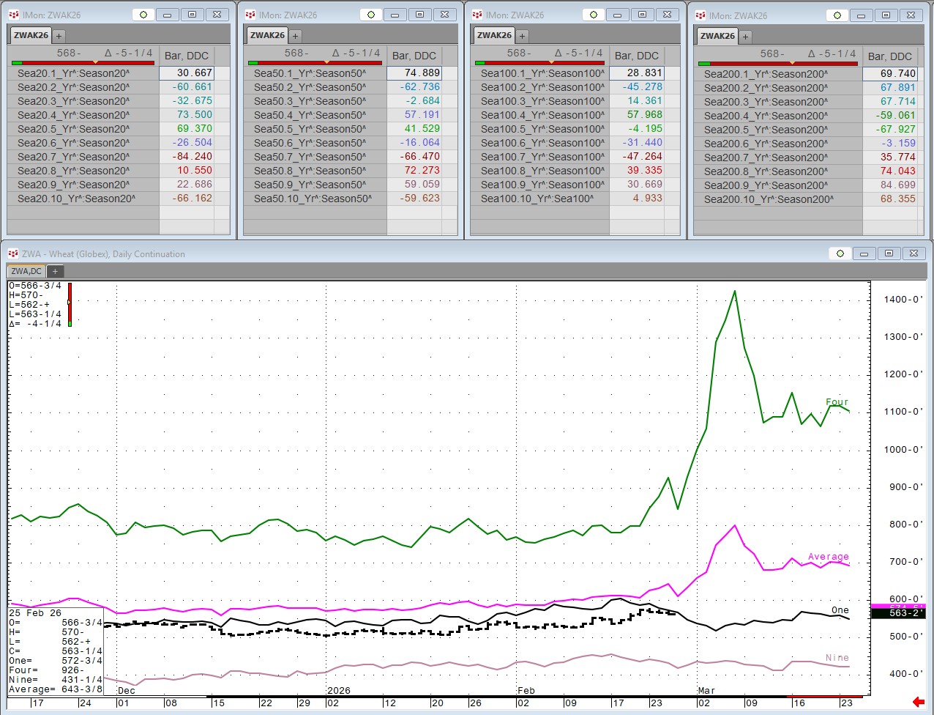Click the add tab plus in Season200 window
Image resolution: width=934 pixels, height=715 pixels.
point(745,37)
